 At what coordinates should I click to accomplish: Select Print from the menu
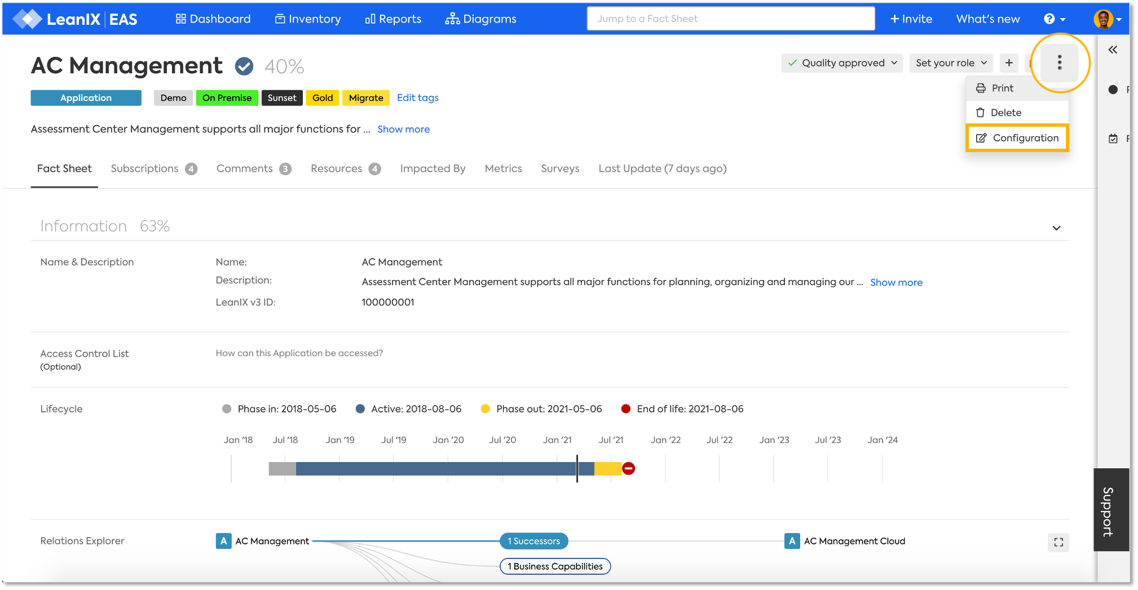coord(1017,88)
